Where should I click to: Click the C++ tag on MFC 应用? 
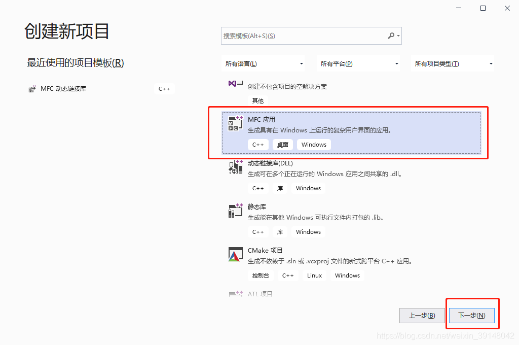coord(258,145)
